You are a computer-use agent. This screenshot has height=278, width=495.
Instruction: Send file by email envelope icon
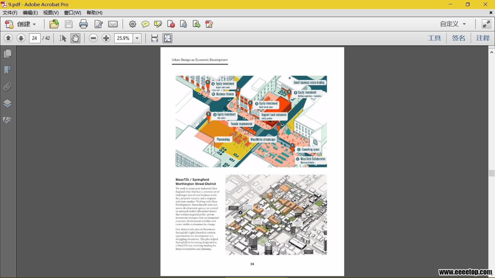point(113,24)
